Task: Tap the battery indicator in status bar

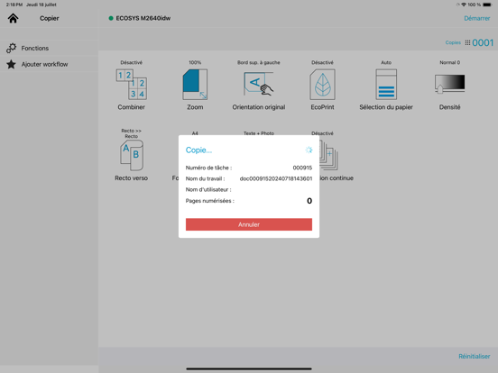Action: [487, 5]
